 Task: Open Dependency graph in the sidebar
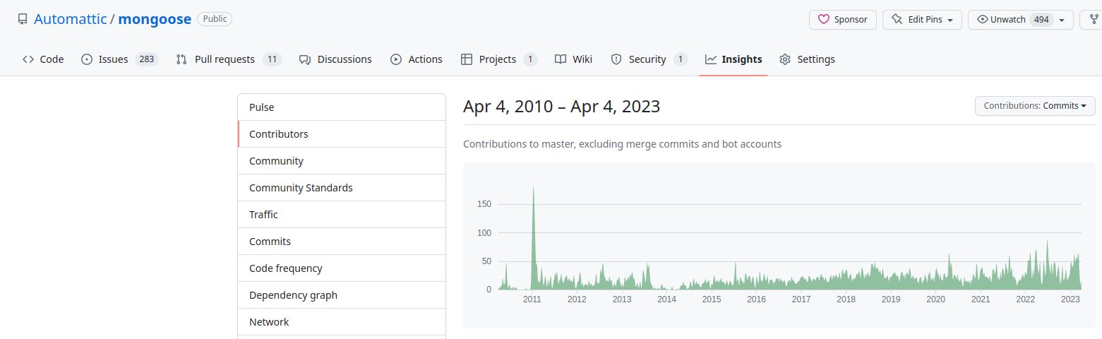click(342, 295)
